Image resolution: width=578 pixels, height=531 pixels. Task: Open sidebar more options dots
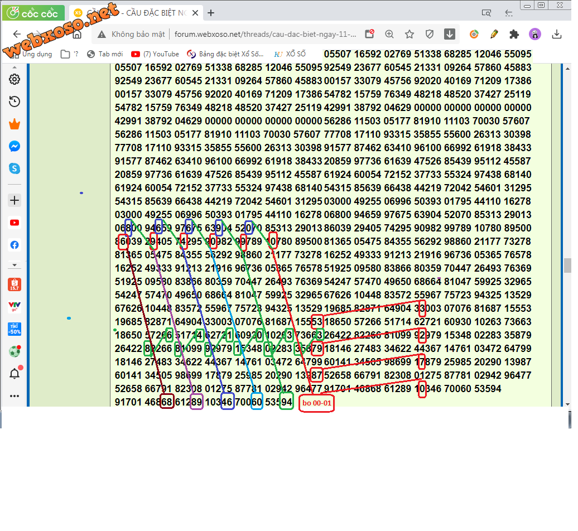[x=15, y=396]
